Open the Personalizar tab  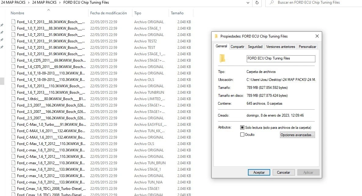[x=307, y=47]
